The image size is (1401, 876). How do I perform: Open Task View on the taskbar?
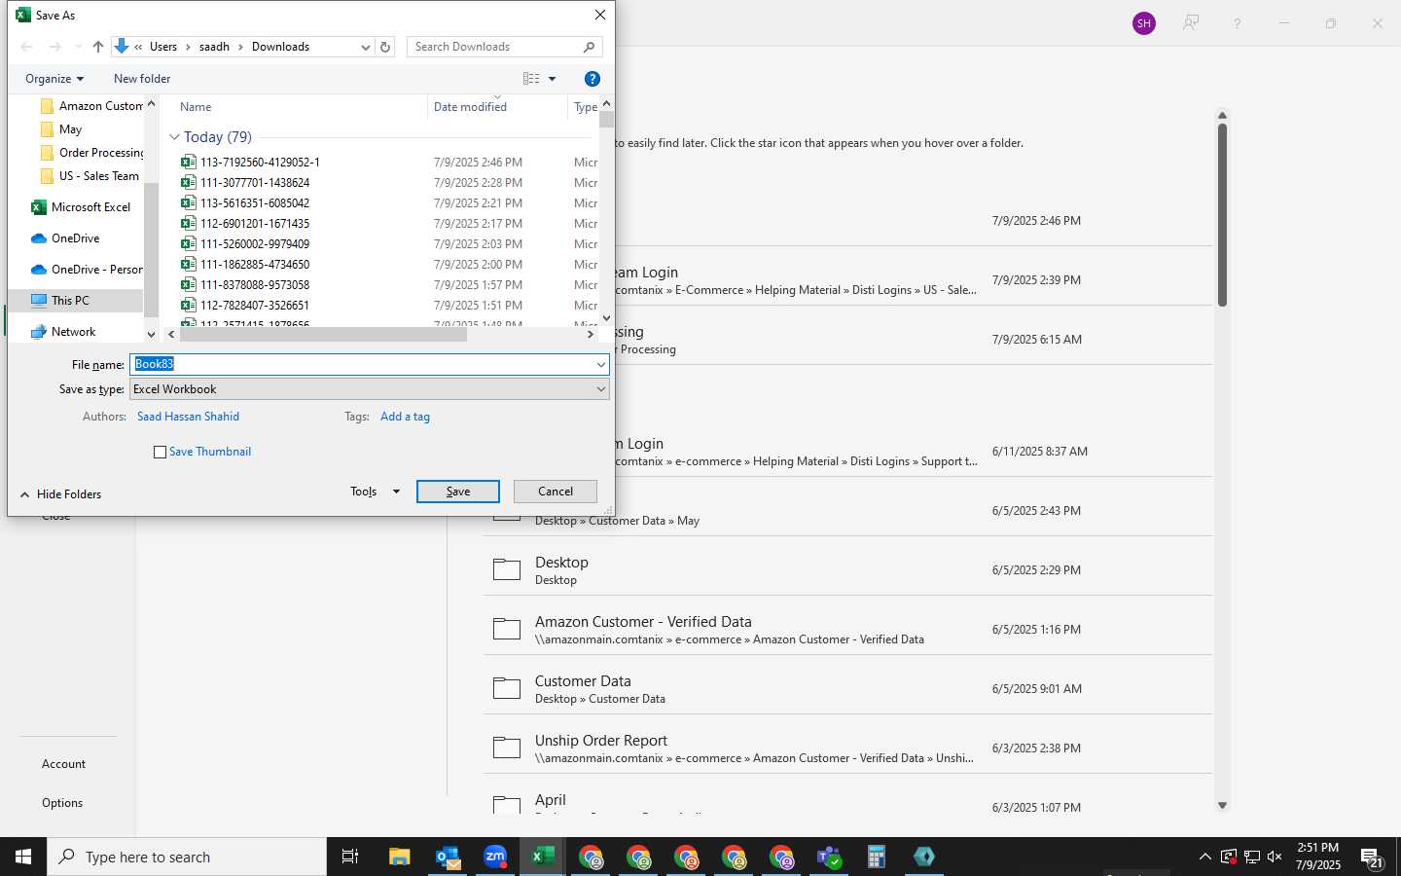click(x=350, y=857)
